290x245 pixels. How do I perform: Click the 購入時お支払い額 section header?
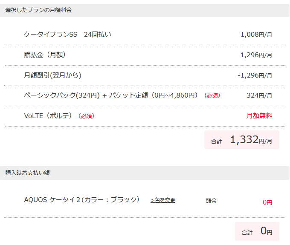click(x=27, y=173)
